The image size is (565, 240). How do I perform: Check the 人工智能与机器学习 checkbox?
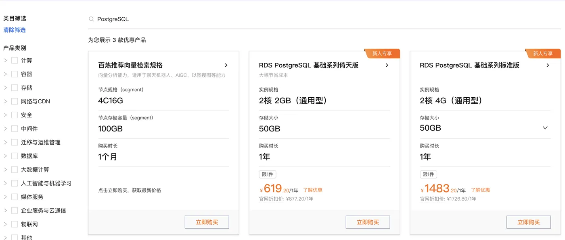14,183
